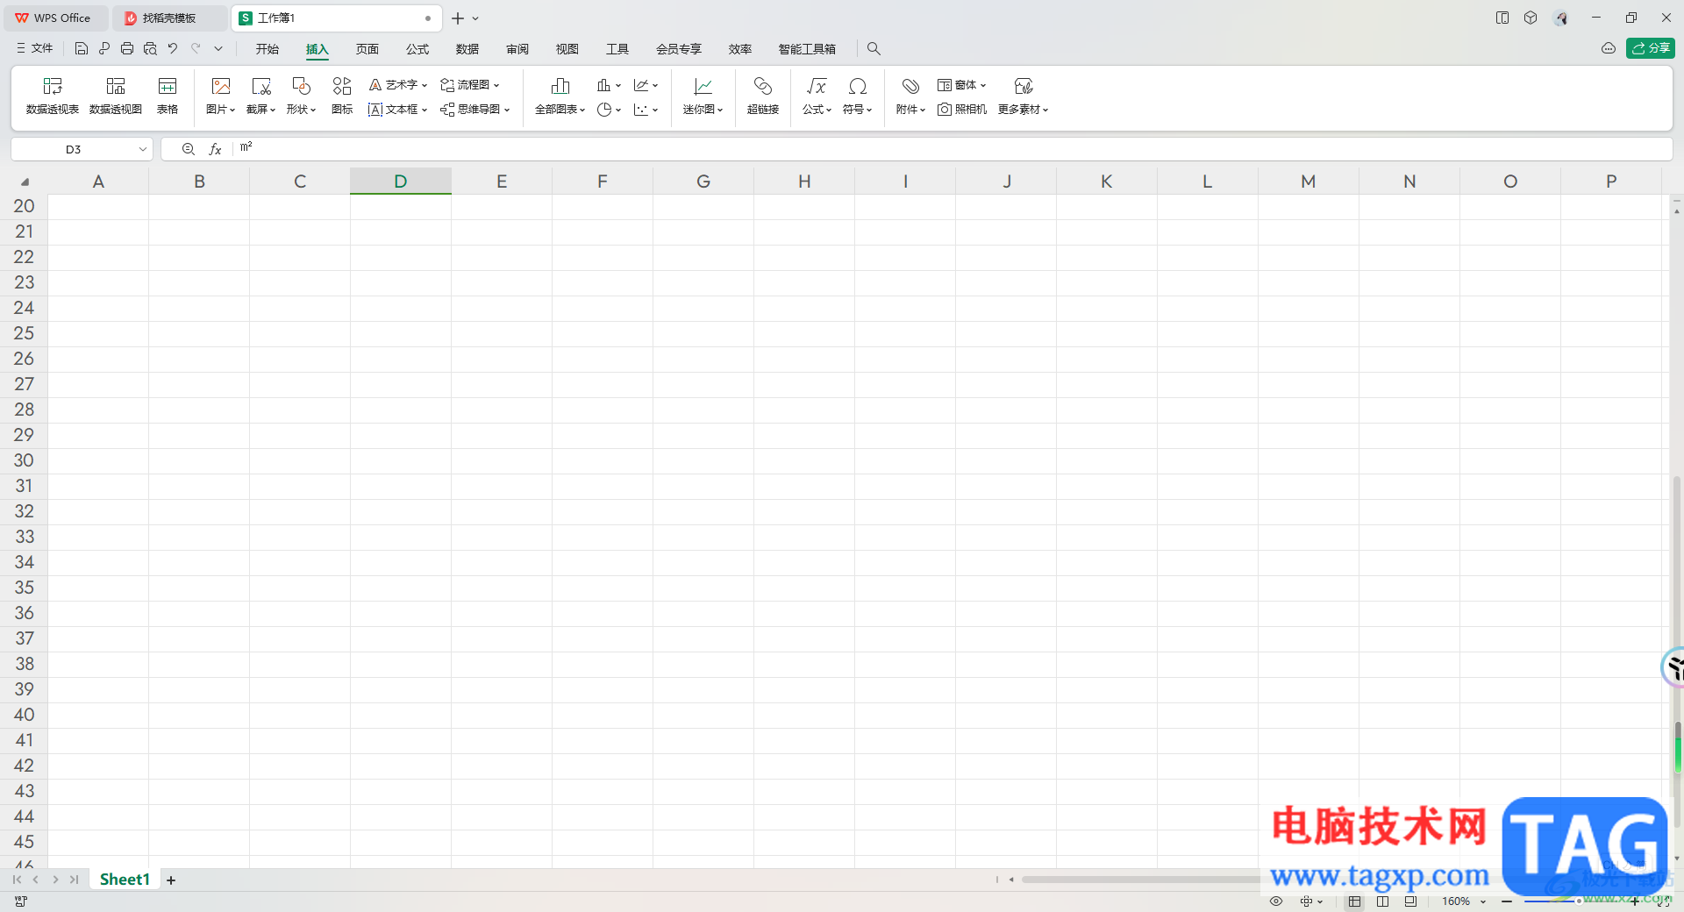The width and height of the screenshot is (1684, 912).
Task: Select row 30 header
Action: click(24, 460)
